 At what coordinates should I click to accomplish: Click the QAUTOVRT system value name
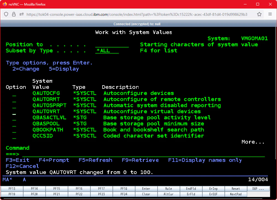(x=46, y=111)
